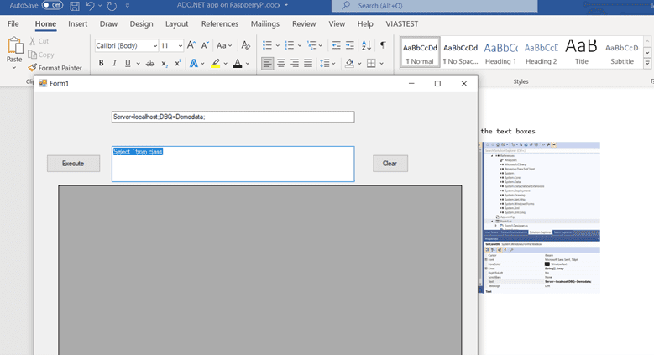Click the Increase Indent icon
The image size is (654, 355).
[x=350, y=45]
